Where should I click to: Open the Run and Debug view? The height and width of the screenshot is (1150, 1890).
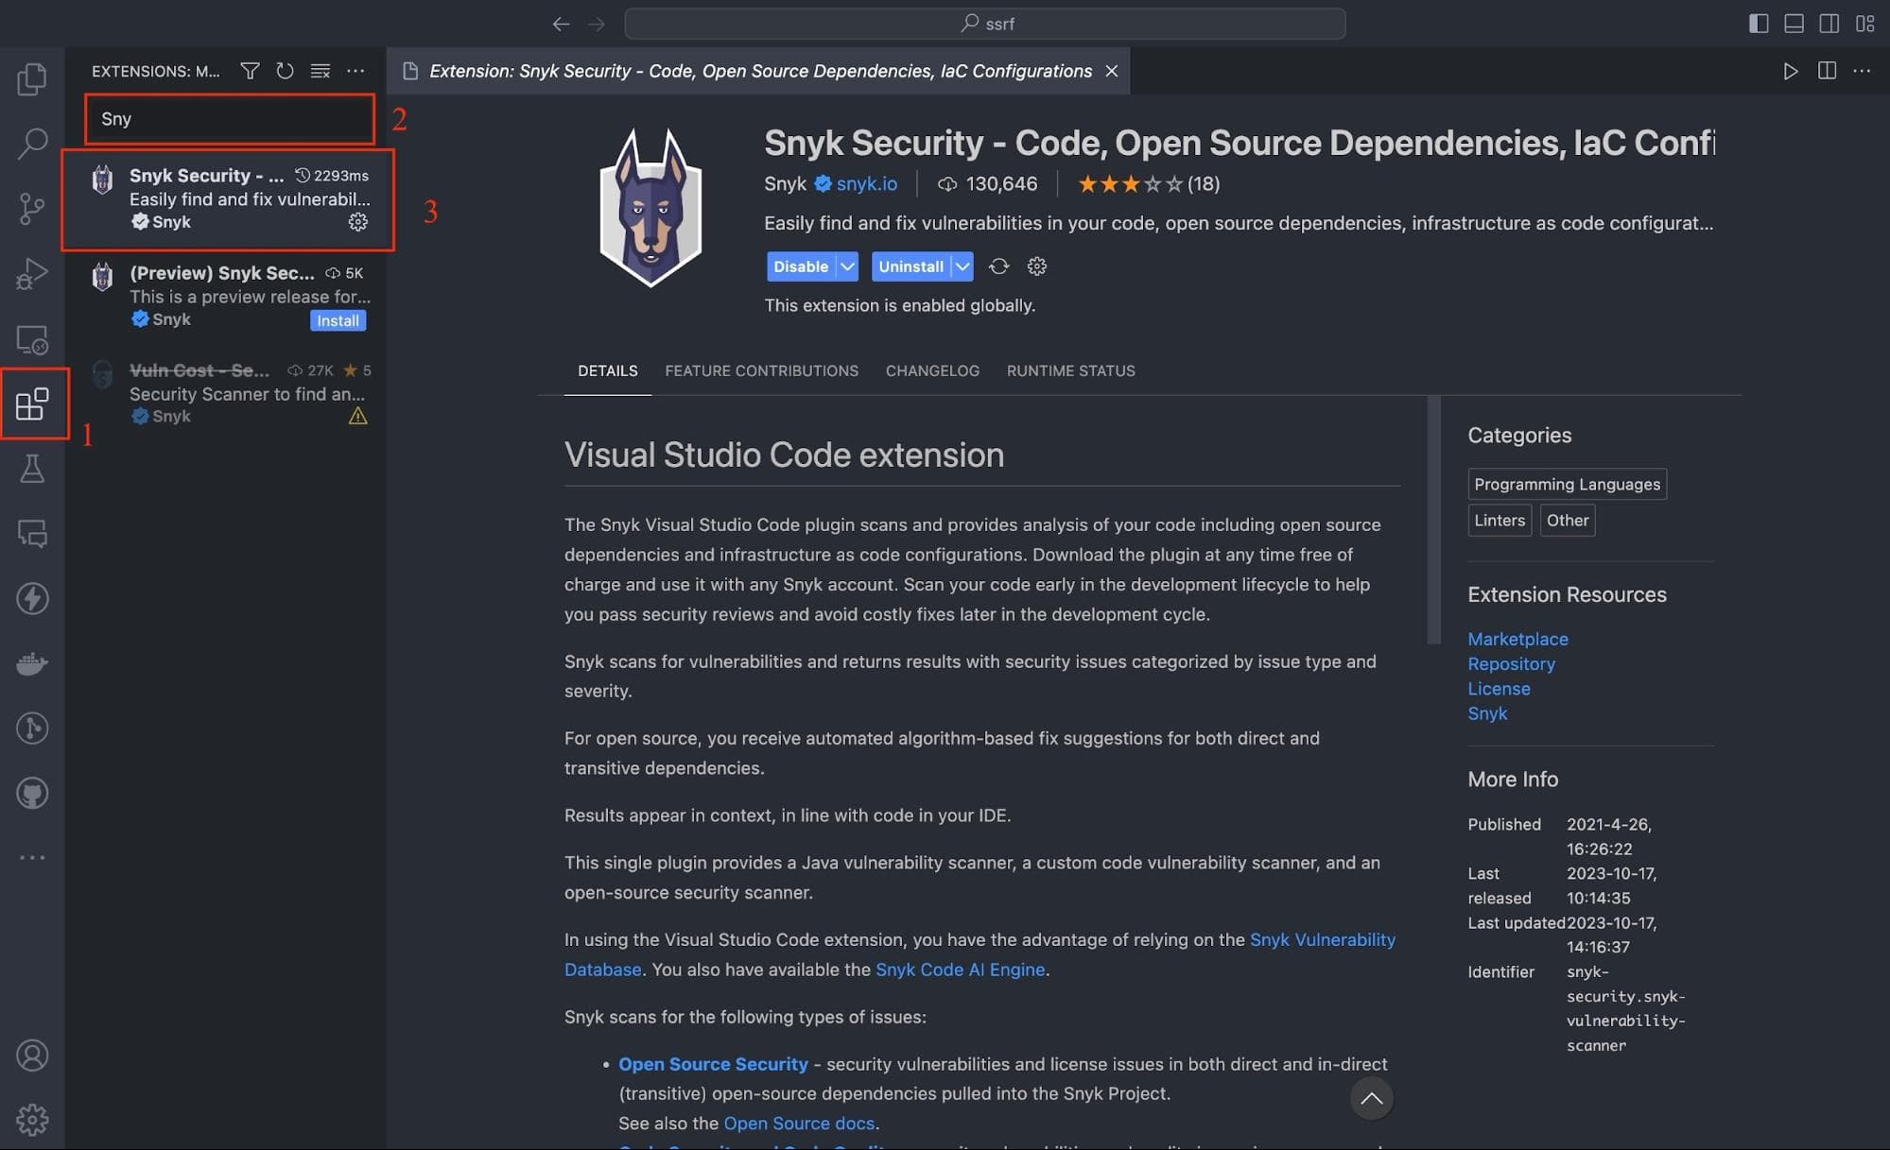pyautogui.click(x=32, y=274)
